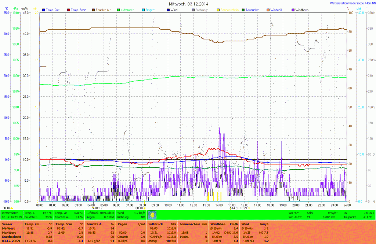Toggle the Taupunkt legend entry

[252, 10]
